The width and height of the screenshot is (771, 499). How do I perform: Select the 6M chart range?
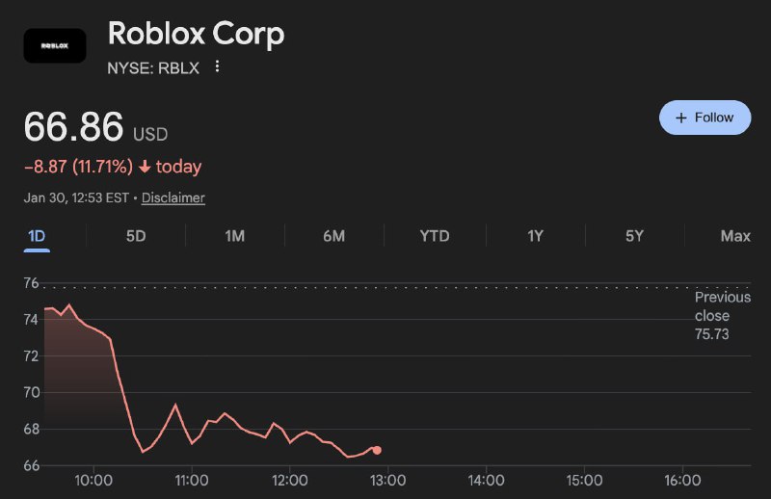(x=333, y=236)
